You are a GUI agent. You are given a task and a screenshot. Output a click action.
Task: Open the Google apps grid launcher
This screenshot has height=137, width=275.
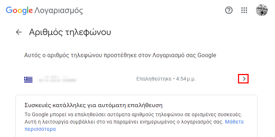click(x=244, y=10)
